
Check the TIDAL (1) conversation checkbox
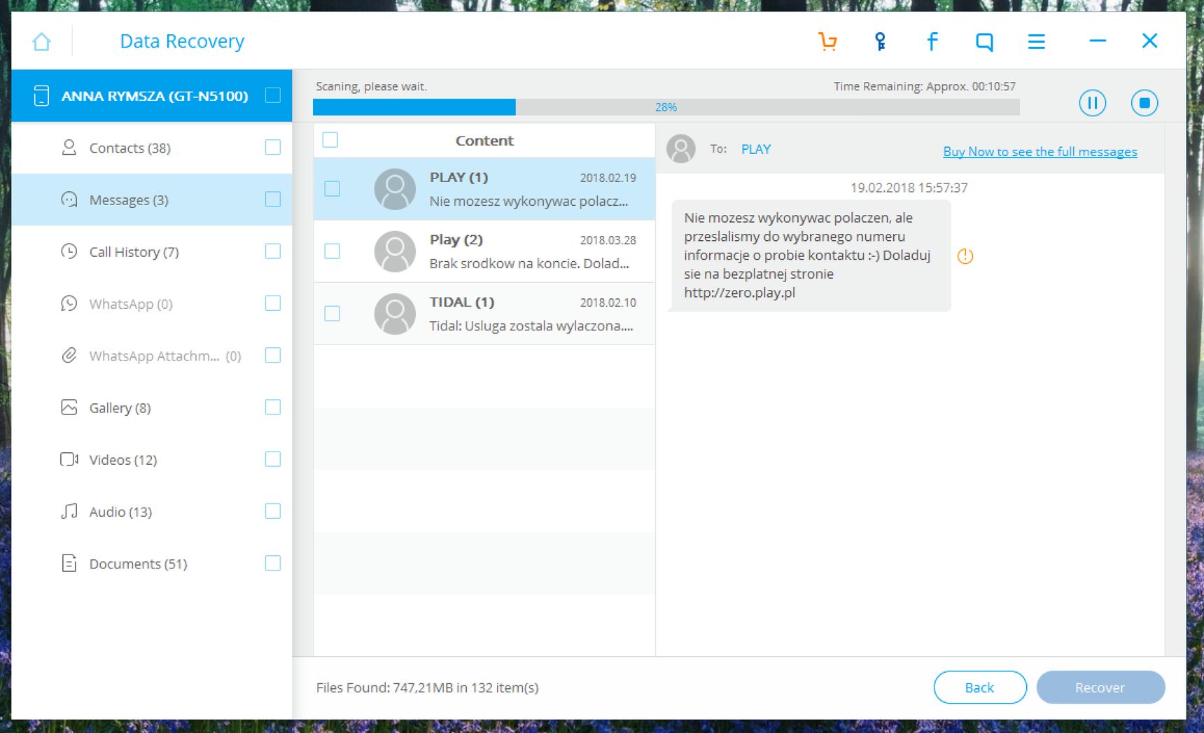point(332,314)
